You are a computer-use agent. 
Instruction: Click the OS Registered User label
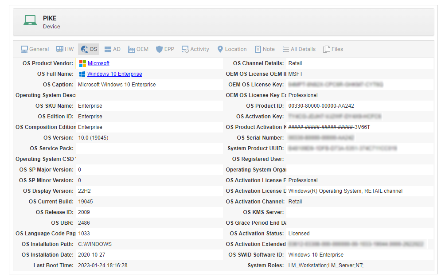258,159
